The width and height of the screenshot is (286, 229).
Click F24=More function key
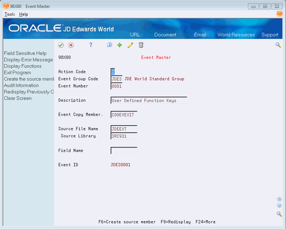click(x=205, y=222)
